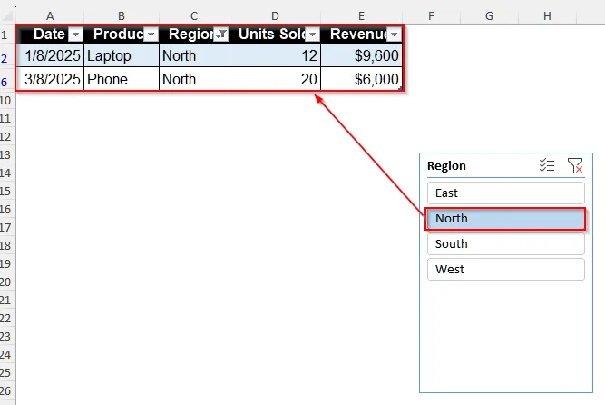Click the Date header cell

[49, 35]
